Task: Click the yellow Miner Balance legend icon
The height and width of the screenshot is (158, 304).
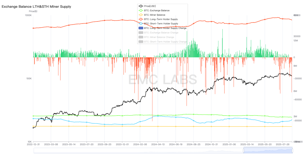Action: point(141,15)
